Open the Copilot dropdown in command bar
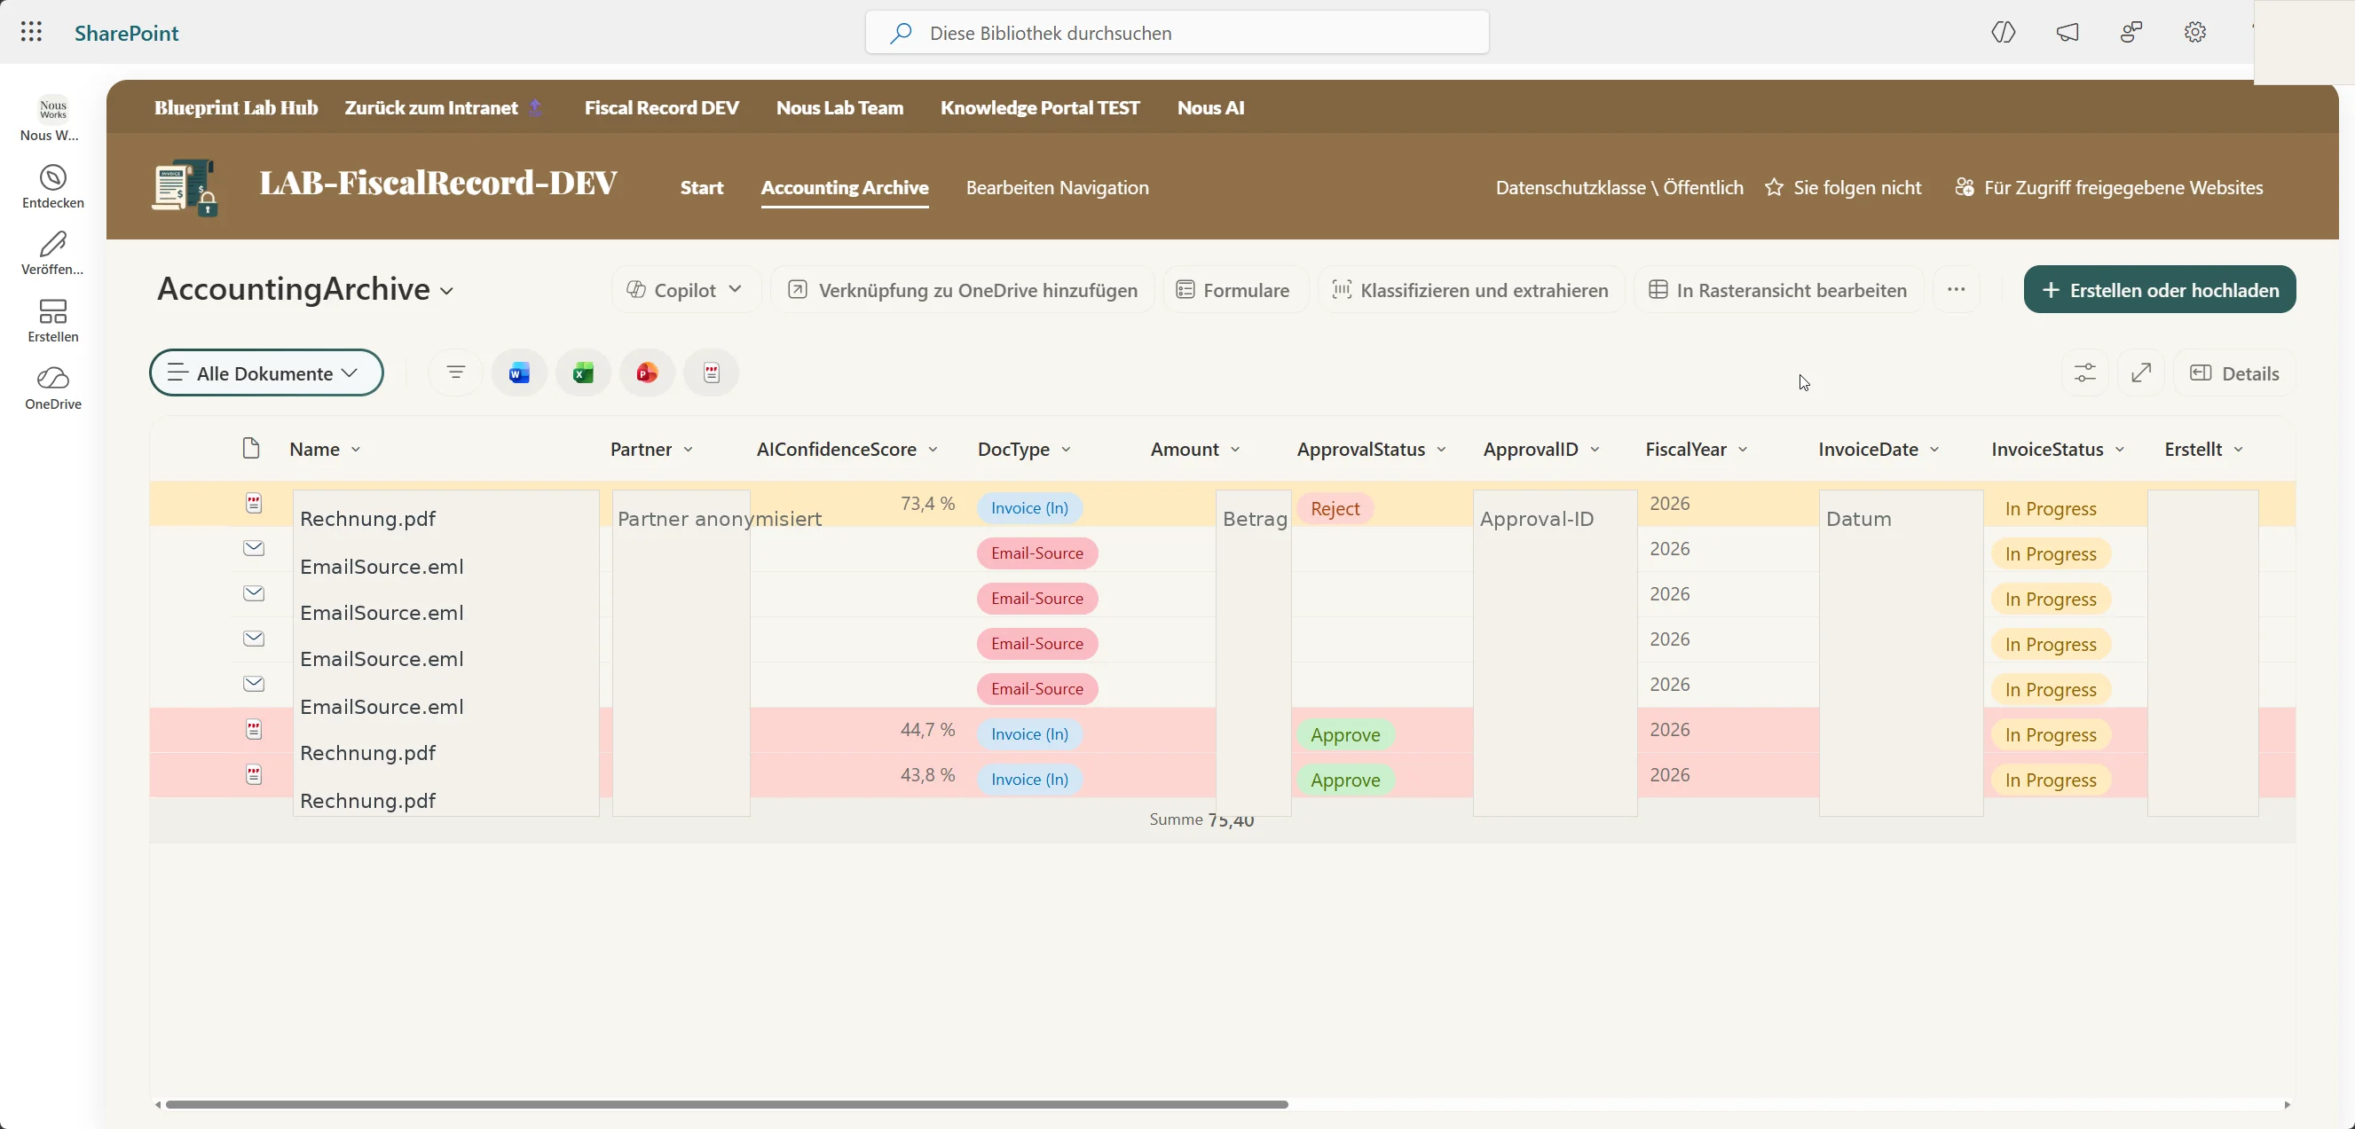This screenshot has width=2355, height=1129. pos(686,289)
